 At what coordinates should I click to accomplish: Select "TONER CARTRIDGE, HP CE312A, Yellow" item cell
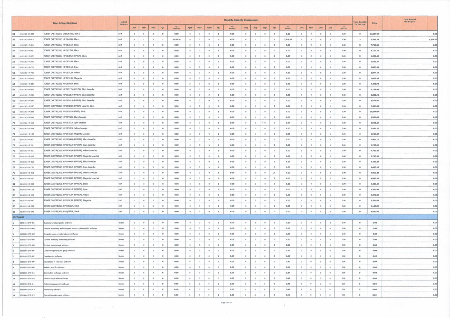(x=80, y=73)
